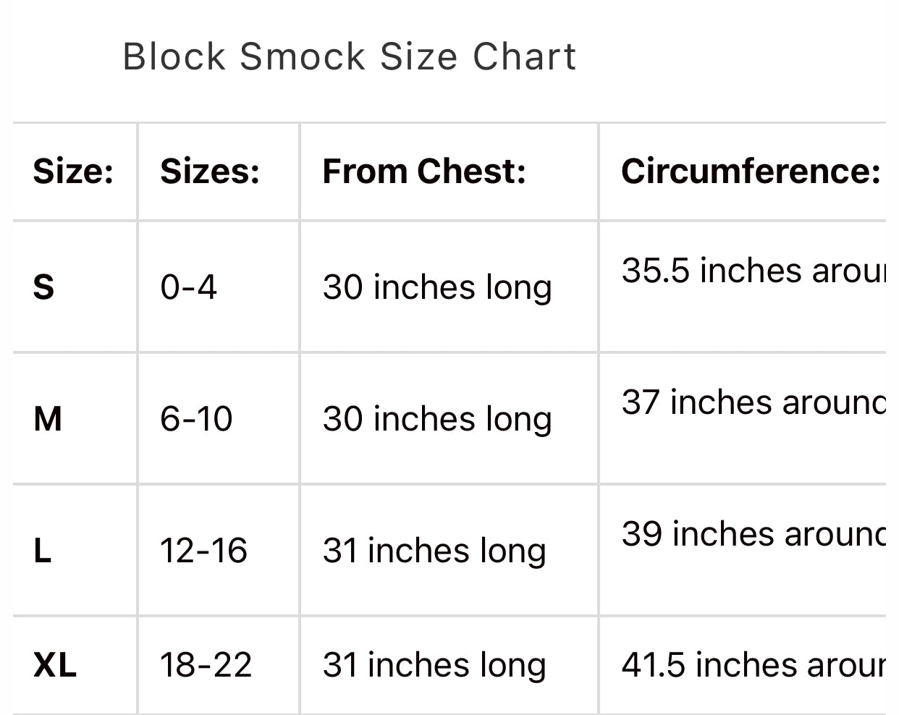
Task: Click the XL size row label
Action: click(55, 665)
